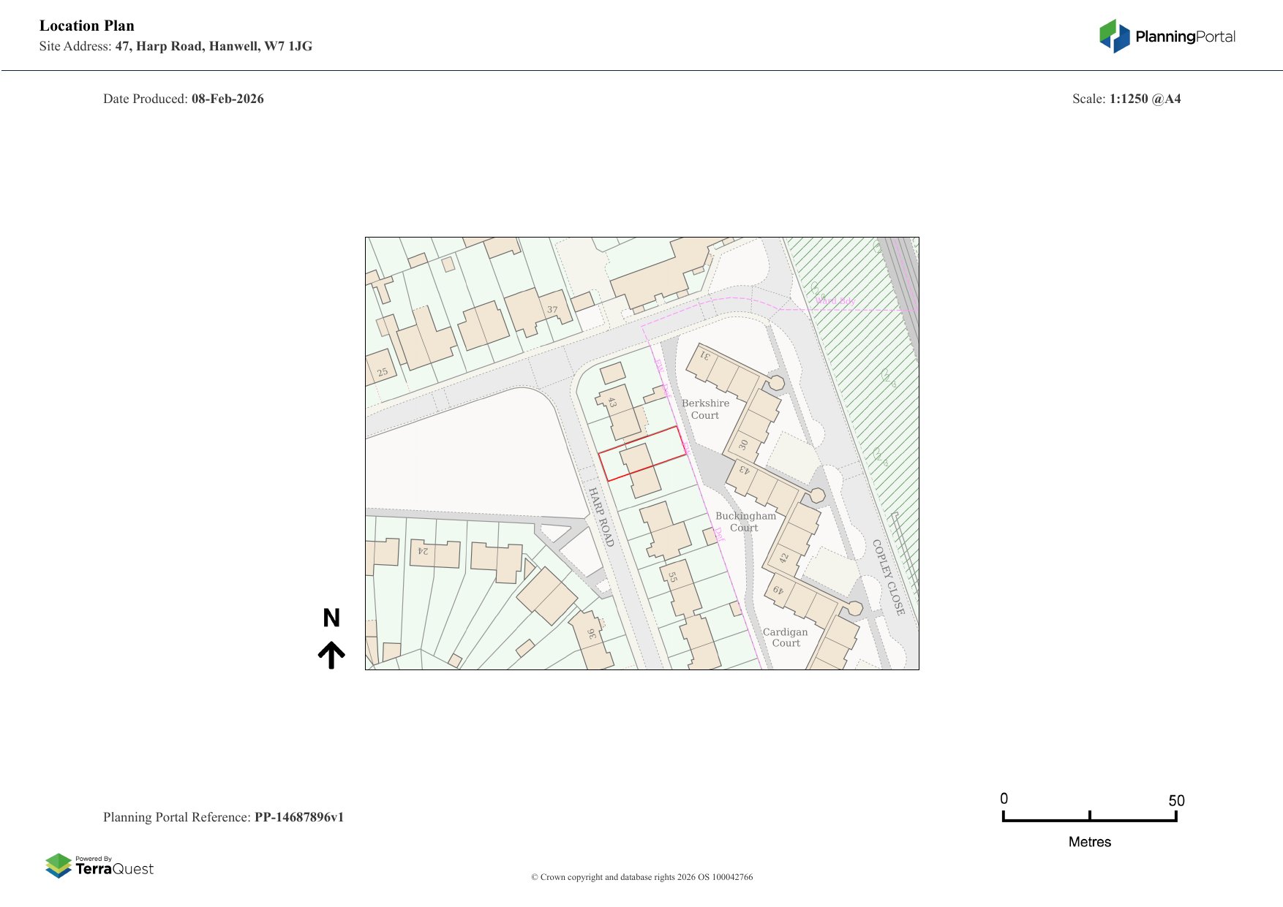The image size is (1283, 907).
Task: Click the TerraQuest layered logo icon
Action: tap(59, 865)
